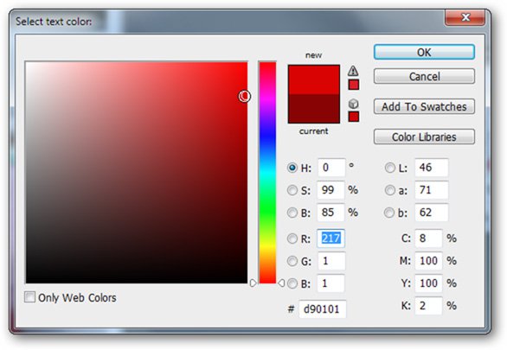507x350 pixels.
Task: Select the in-gamut color swatch below the warning triangle
Action: pyautogui.click(x=353, y=85)
